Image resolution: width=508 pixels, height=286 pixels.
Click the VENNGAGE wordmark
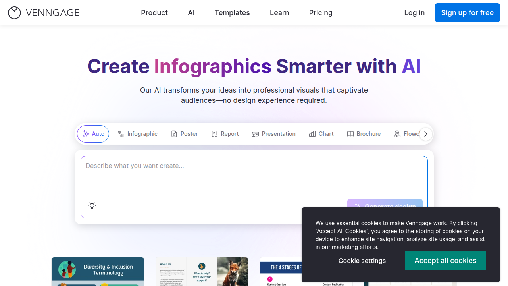pyautogui.click(x=53, y=13)
